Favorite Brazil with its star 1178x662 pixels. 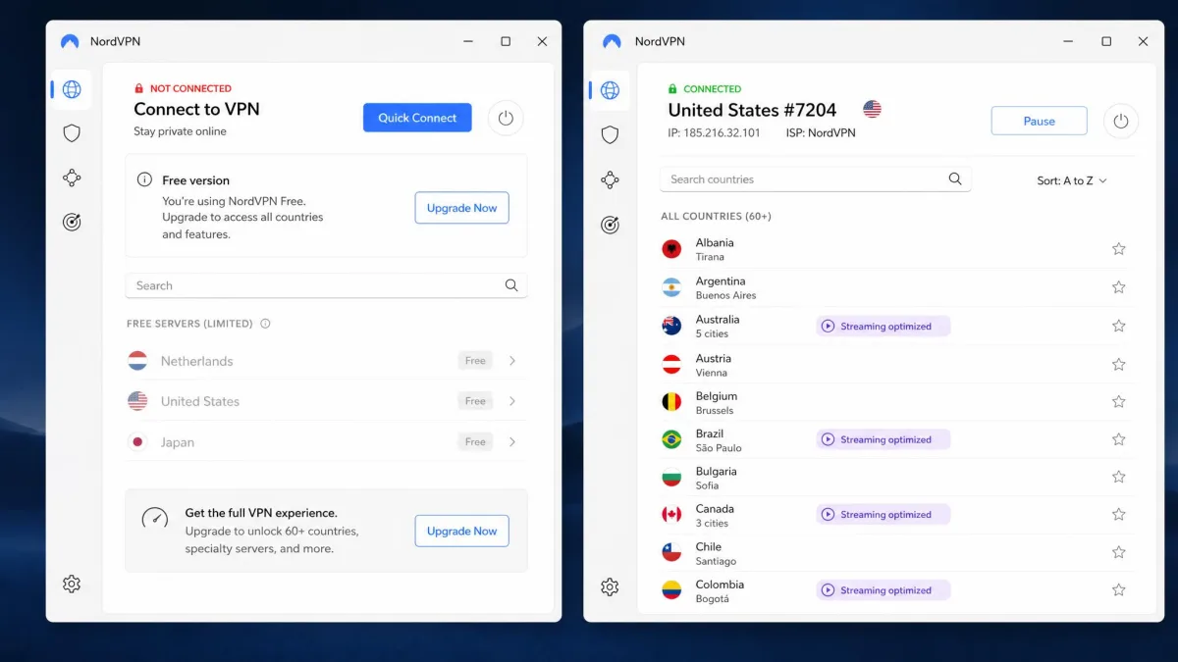click(x=1118, y=439)
